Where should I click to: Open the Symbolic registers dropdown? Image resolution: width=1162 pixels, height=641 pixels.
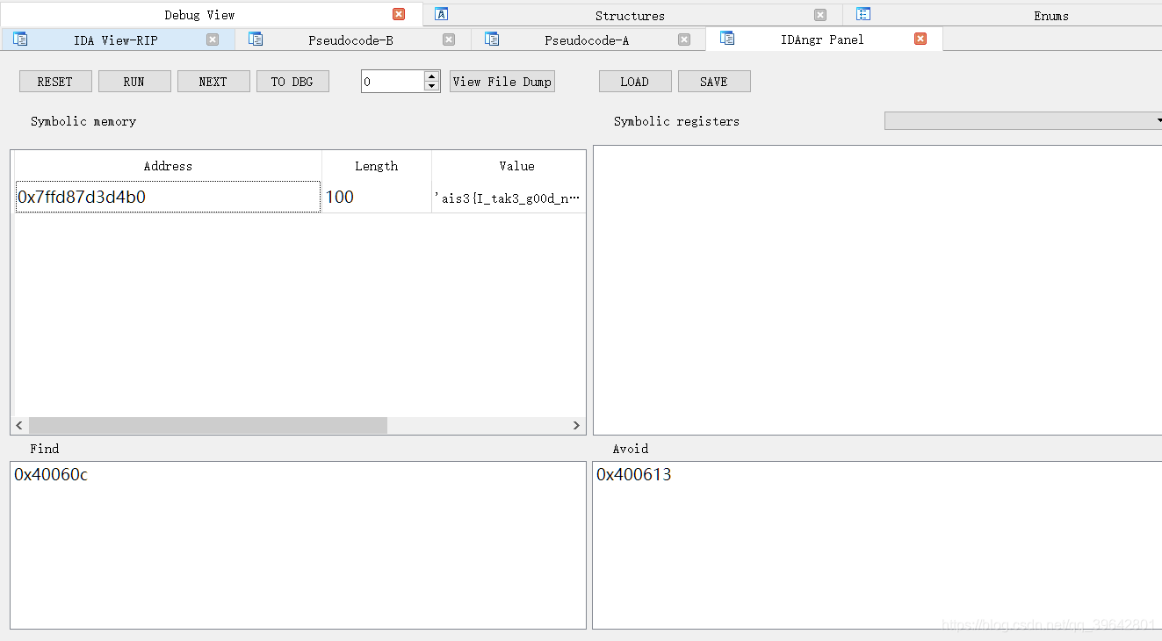(1023, 120)
